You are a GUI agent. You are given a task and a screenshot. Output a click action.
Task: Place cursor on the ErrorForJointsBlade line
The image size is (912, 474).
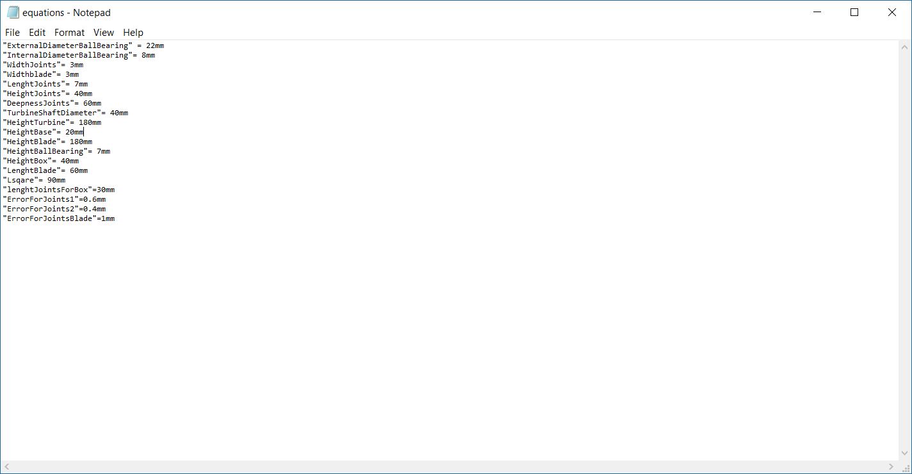[59, 219]
